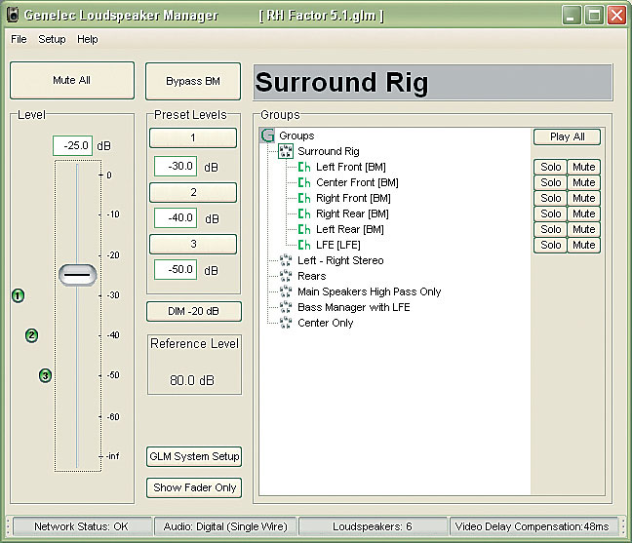Image resolution: width=632 pixels, height=543 pixels.
Task: Click the -30.0 dB preset field
Action: [x=176, y=167]
